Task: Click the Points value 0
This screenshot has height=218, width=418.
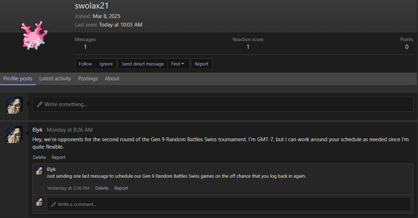Action: tap(407, 47)
